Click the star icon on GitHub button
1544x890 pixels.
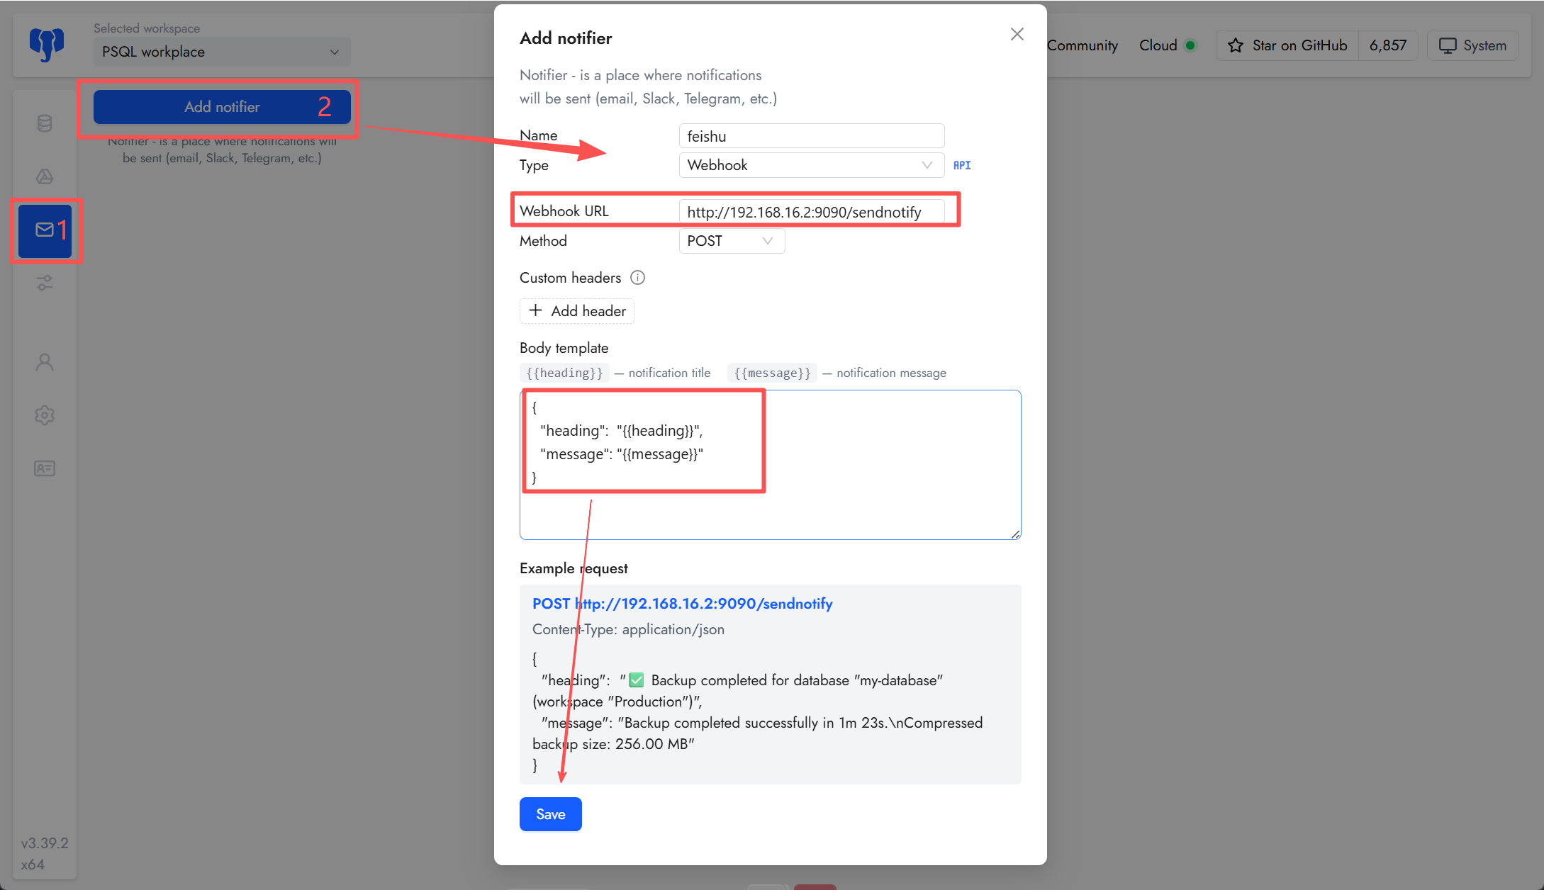pos(1236,45)
